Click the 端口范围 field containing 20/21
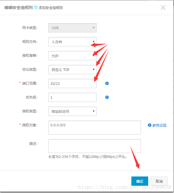 click(x=72, y=83)
